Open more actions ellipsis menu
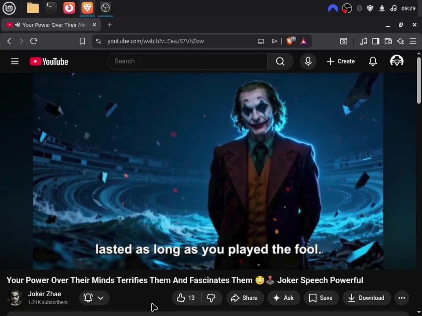The height and width of the screenshot is (316, 422). 401,298
